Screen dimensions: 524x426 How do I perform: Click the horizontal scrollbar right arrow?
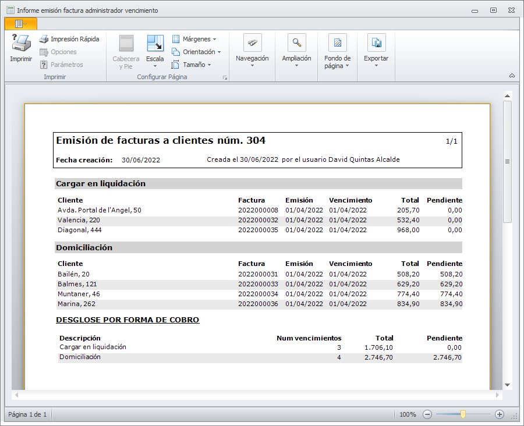(x=497, y=395)
